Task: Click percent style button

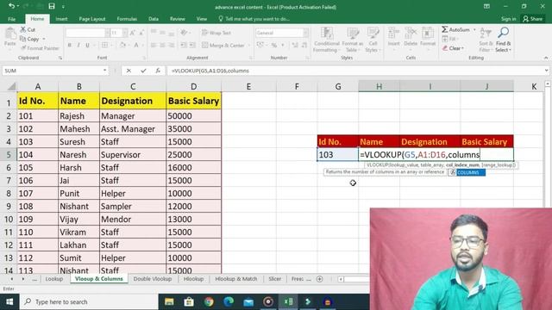Action: (274, 45)
